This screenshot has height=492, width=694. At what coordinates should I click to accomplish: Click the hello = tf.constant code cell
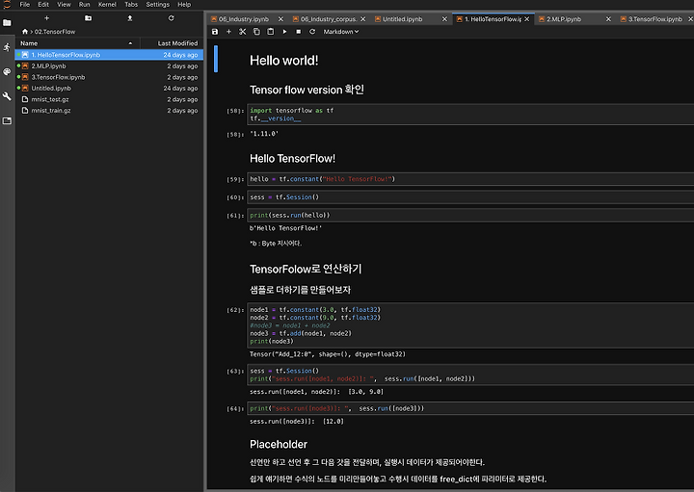[470, 179]
